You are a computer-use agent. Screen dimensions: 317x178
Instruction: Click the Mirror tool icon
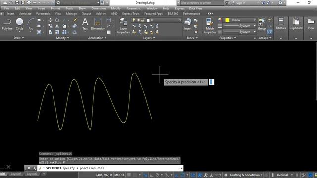click(57, 26)
